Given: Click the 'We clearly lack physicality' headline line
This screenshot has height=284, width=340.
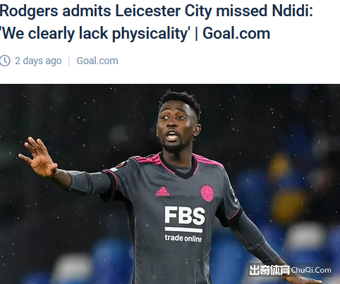Looking at the screenshot, I should click(x=95, y=34).
